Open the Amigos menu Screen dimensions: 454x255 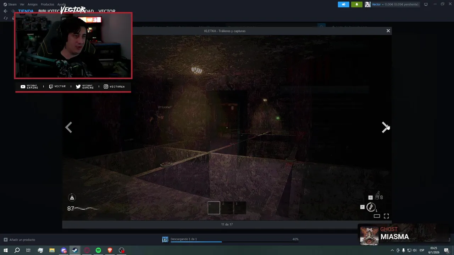pos(33,4)
